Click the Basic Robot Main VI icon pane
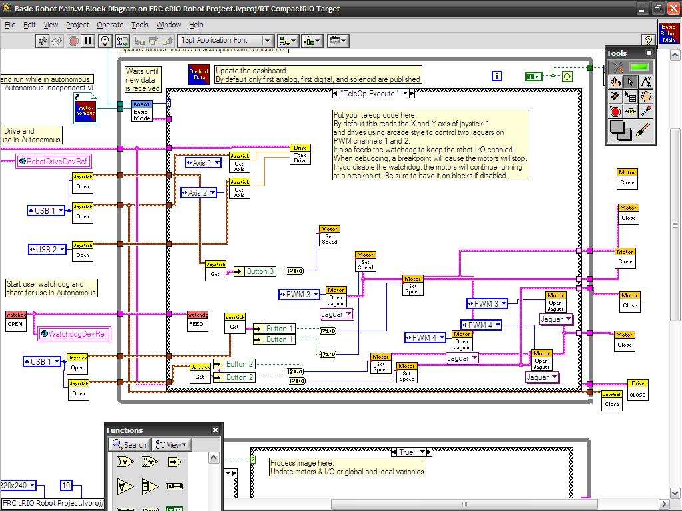Screen dimensions: 682x511 tap(668, 33)
